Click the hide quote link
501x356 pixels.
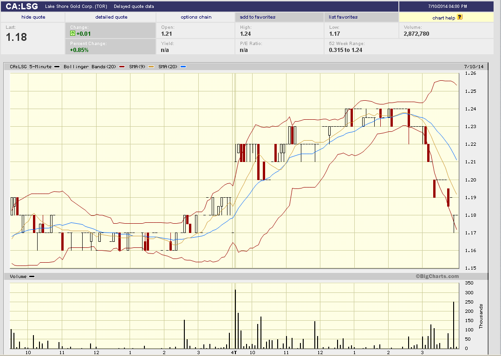33,17
